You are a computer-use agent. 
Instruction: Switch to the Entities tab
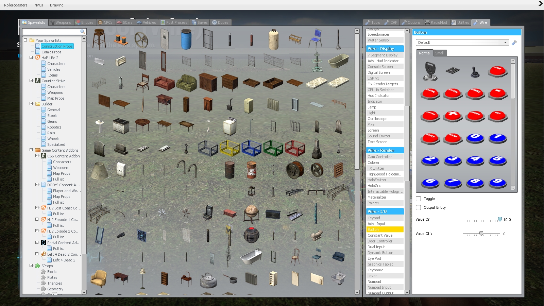pos(85,22)
